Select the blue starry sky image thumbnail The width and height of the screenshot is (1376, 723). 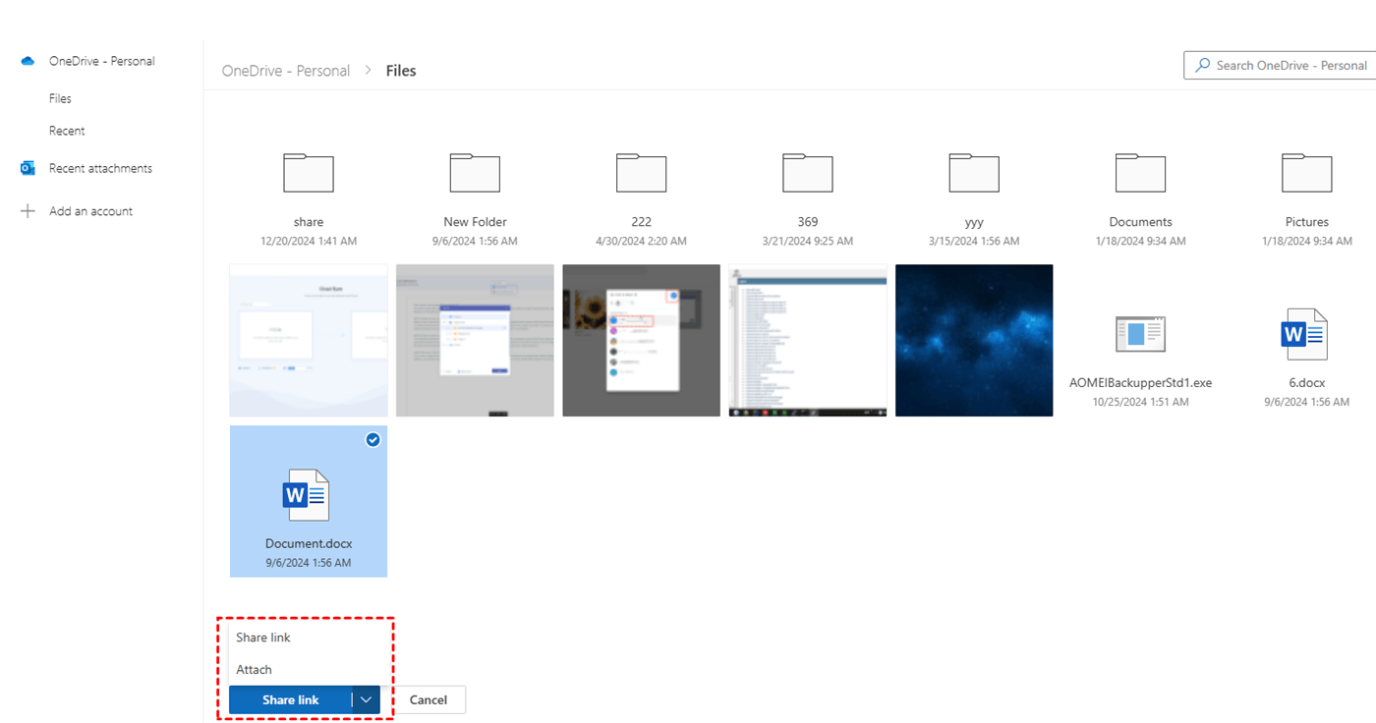coord(974,340)
